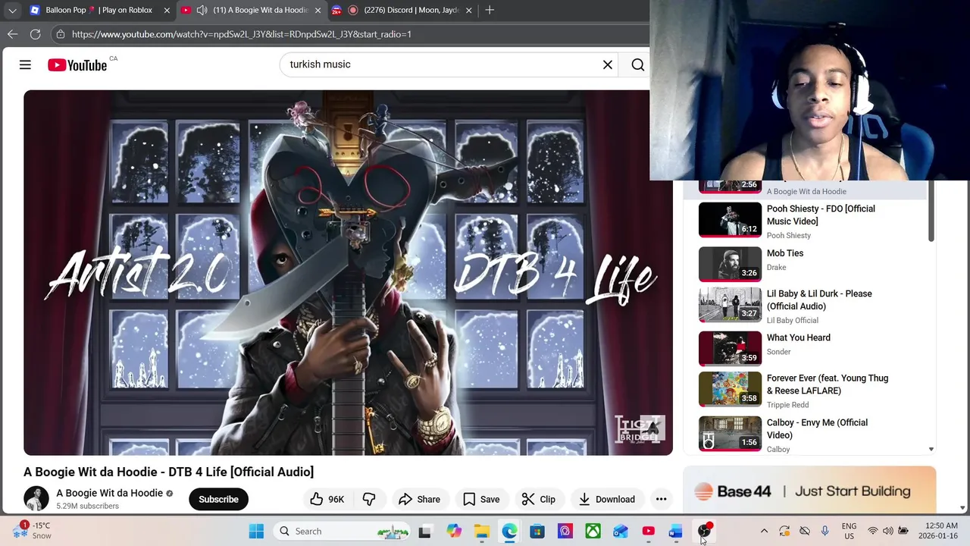Play Calboy Envy Me thumbnail
The width and height of the screenshot is (970, 546).
pos(730,434)
